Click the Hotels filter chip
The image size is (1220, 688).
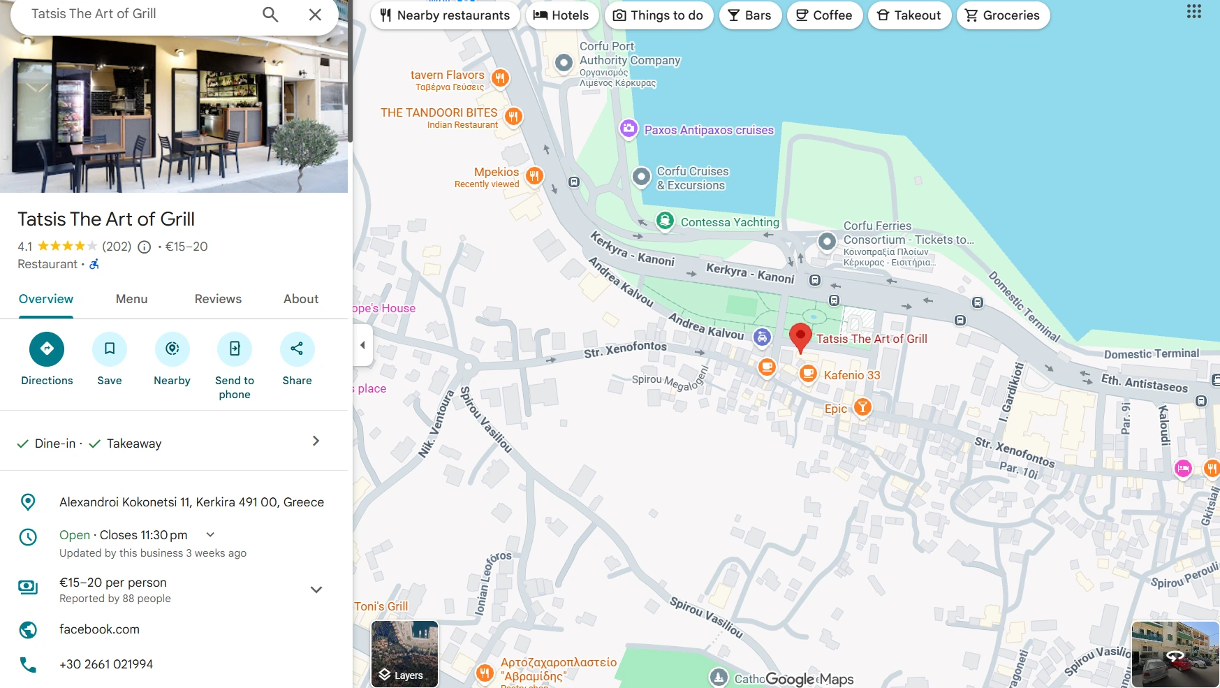tap(562, 15)
